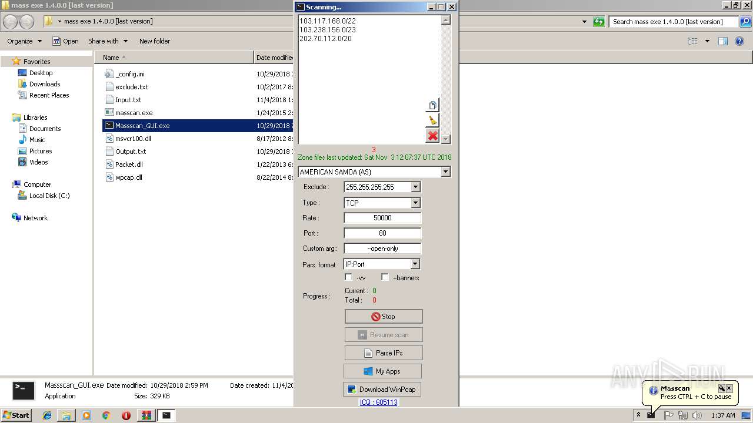Click the network tray icon
The image size is (753, 423).
tap(683, 415)
